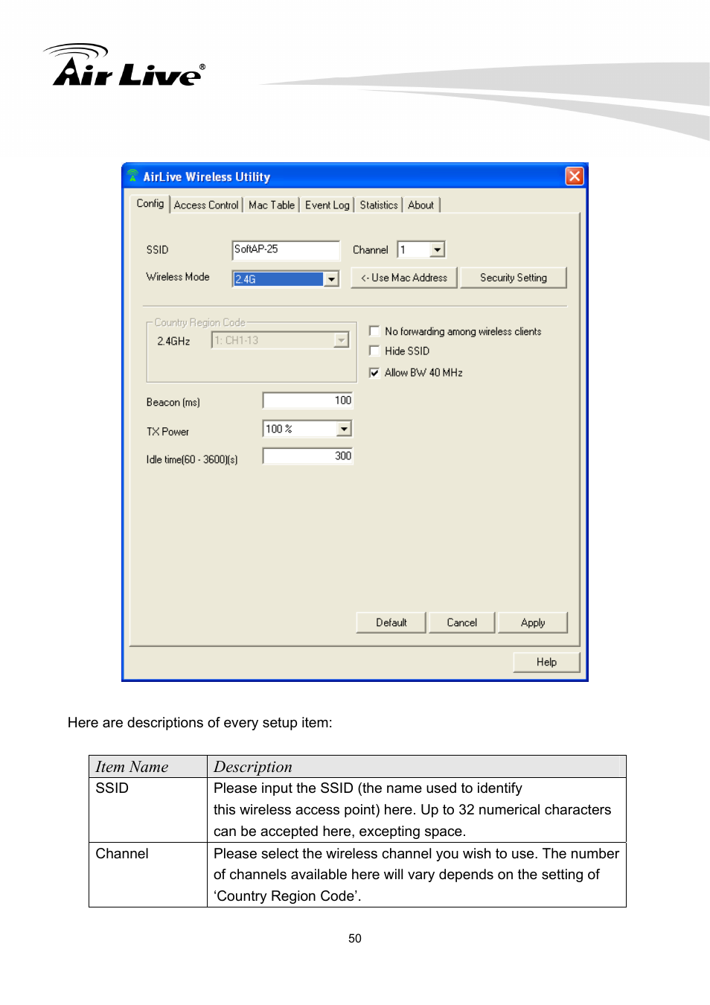Image resolution: width=710 pixels, height=1005 pixels.
Task: Open the Access Control tab
Action: (206, 205)
